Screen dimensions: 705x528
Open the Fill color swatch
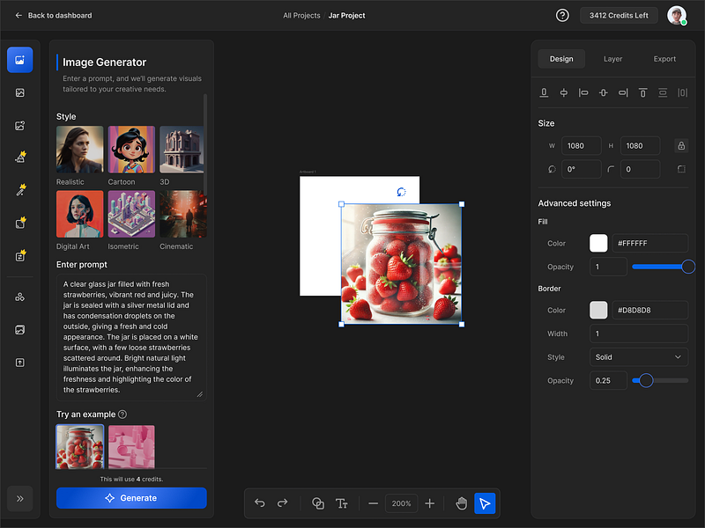coord(598,243)
